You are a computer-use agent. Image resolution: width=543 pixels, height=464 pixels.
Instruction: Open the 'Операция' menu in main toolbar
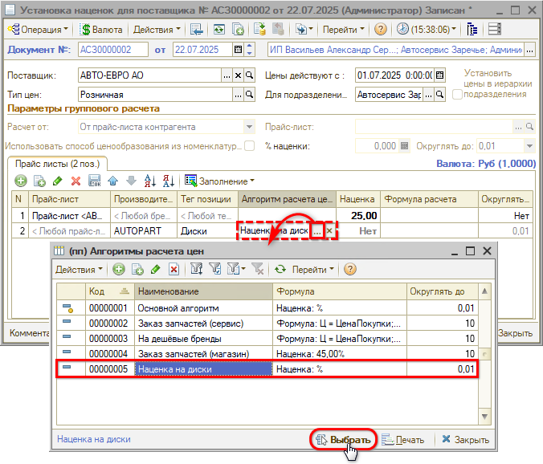point(38,29)
